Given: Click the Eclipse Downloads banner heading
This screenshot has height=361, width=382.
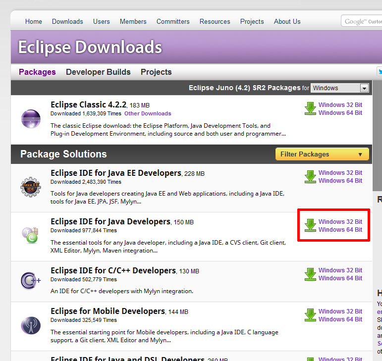Looking at the screenshot, I should (x=90, y=47).
